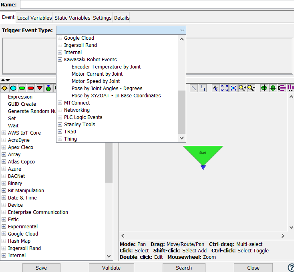Expand the Date & Time category
This screenshot has height=272, width=294.
pos(4,198)
